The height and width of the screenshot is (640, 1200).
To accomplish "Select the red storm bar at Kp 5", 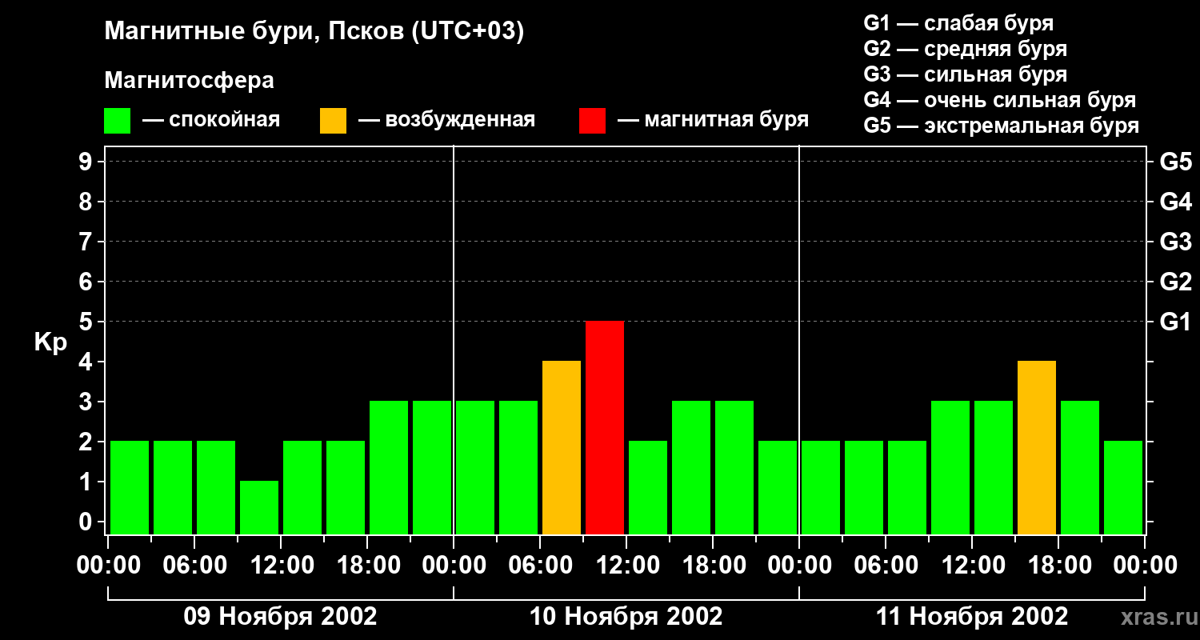I will pyautogui.click(x=605, y=427).
